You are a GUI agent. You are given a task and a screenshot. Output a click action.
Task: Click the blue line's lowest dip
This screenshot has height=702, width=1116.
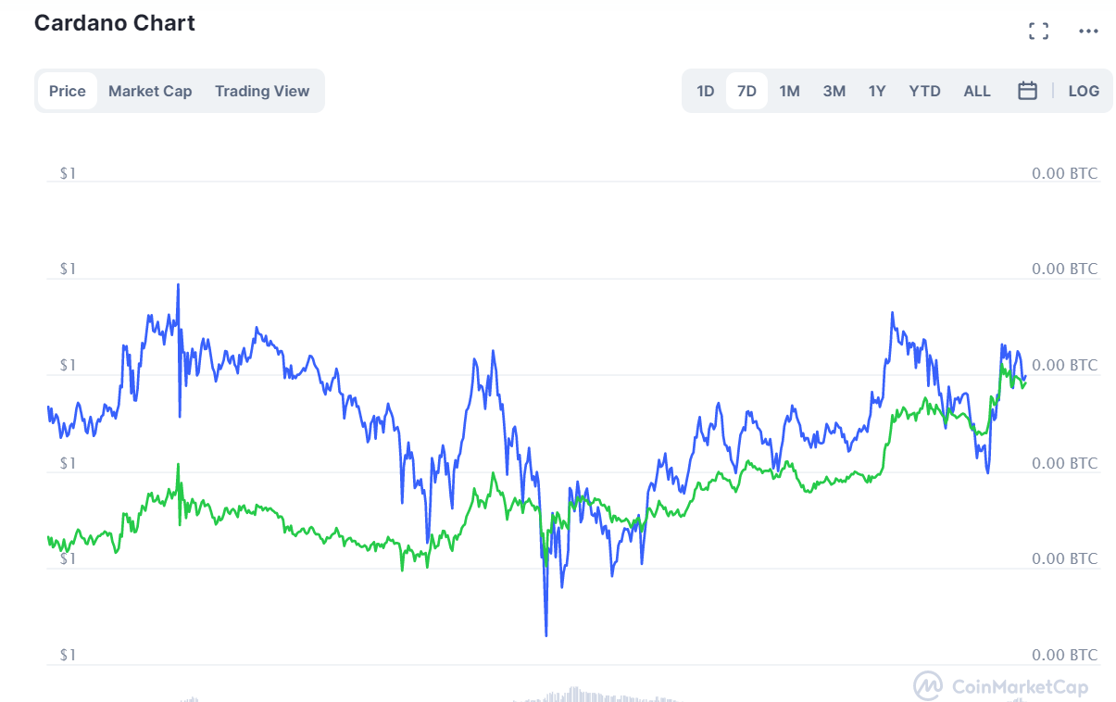tap(545, 634)
